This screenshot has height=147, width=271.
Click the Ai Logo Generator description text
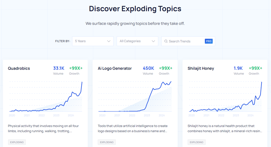pyautogui.click(x=133, y=128)
